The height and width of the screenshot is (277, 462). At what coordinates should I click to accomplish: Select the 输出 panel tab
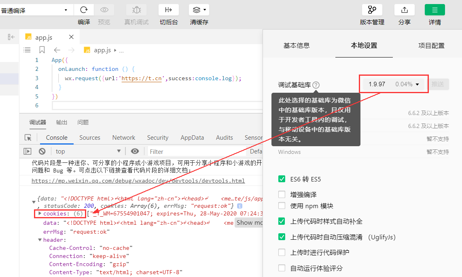click(61, 122)
